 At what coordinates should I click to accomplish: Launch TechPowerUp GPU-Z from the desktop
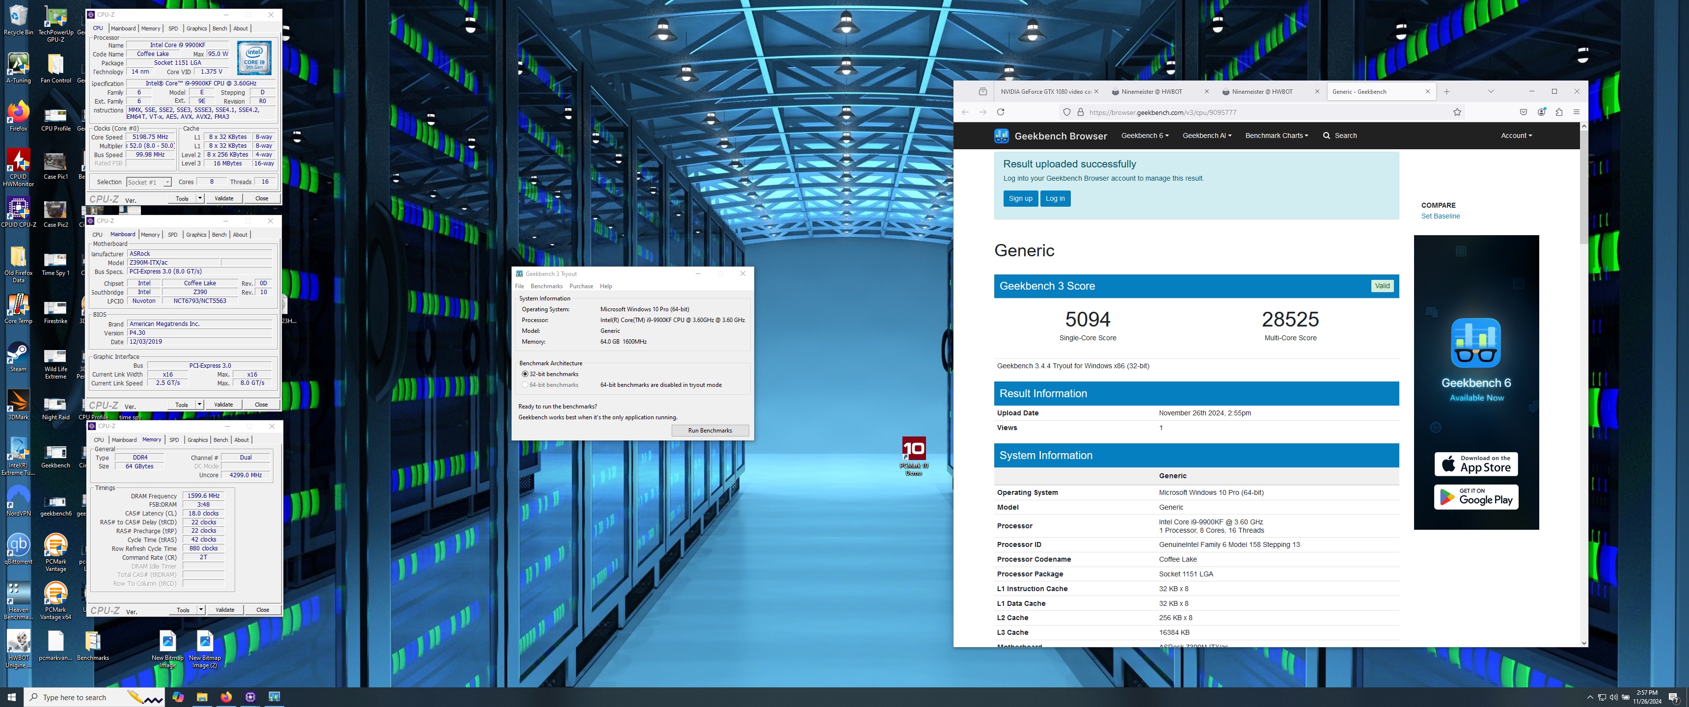tap(56, 24)
